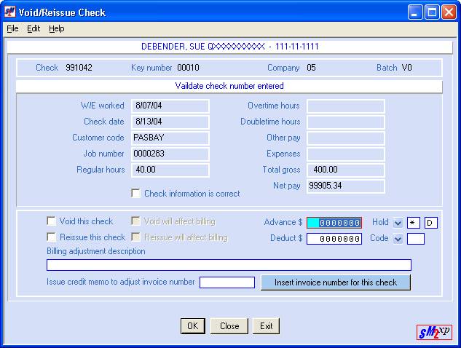Image resolution: width=461 pixels, height=348 pixels.
Task: Minimize the Void/Reissue Check window
Action: pyautogui.click(x=415, y=12)
